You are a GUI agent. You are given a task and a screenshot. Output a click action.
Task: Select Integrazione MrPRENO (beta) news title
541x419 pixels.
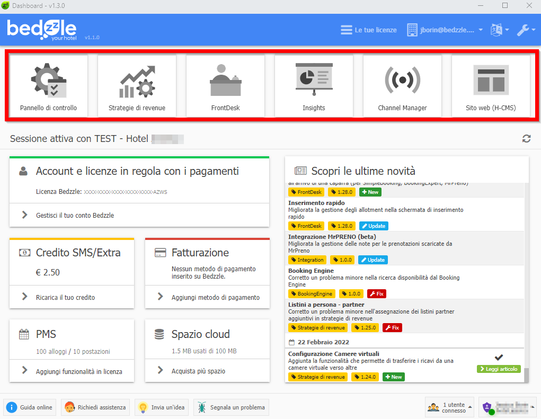pos(332,237)
